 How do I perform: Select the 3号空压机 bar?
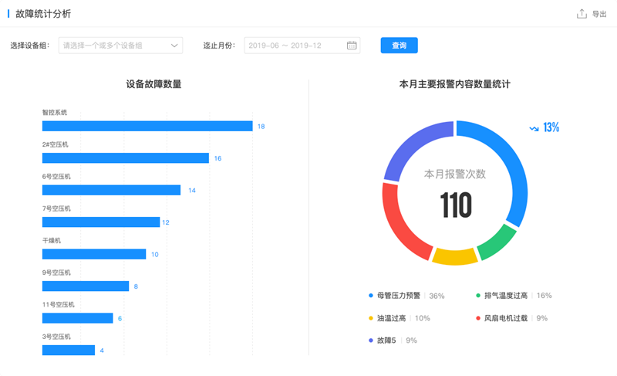coord(69,350)
